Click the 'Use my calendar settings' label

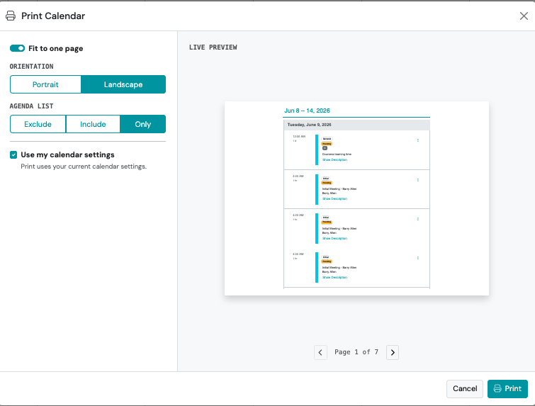tap(67, 155)
